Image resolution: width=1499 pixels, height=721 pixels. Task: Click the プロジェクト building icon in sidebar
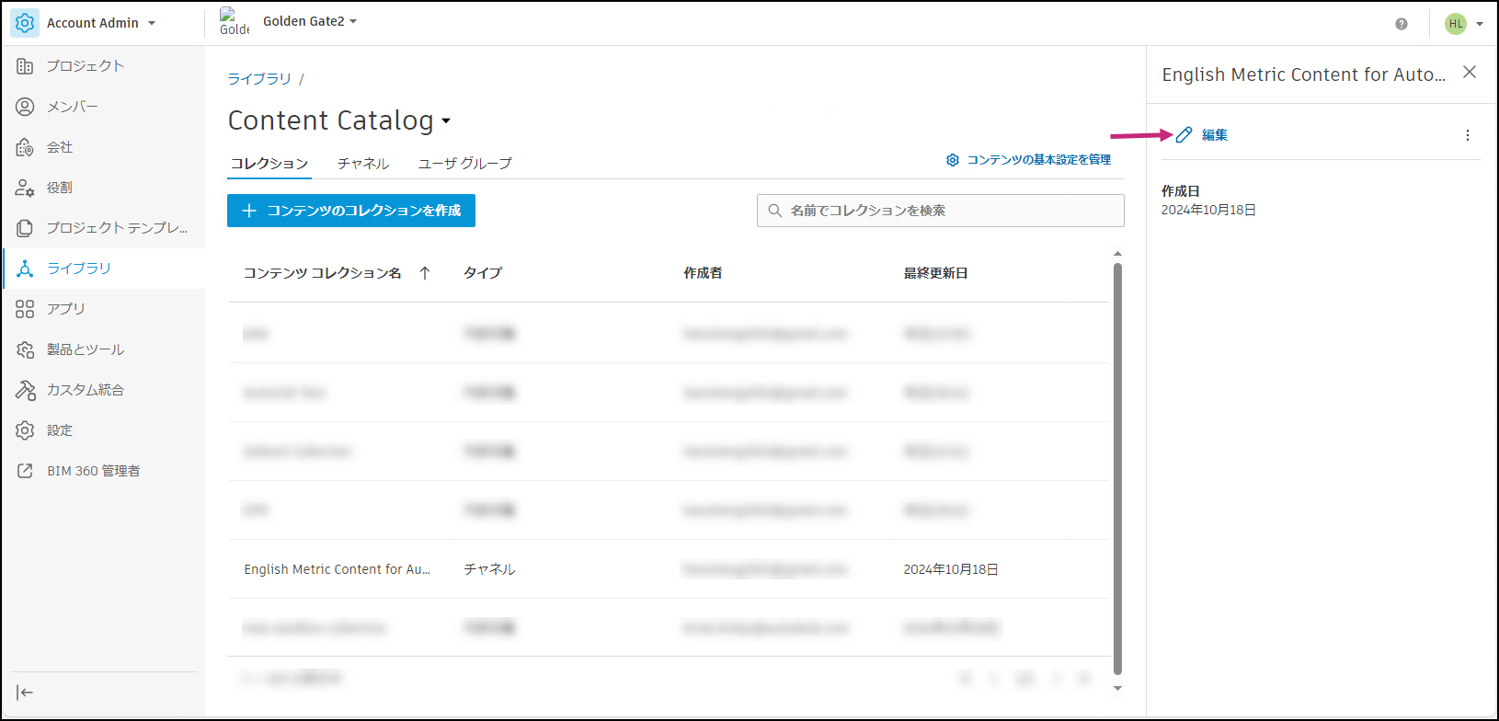tap(25, 66)
